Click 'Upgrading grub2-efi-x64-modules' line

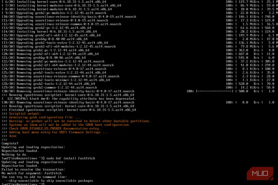coord(59,46)
